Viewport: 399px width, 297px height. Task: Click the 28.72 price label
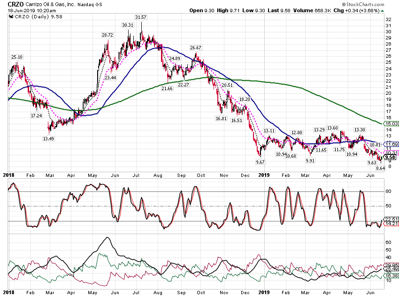click(107, 35)
